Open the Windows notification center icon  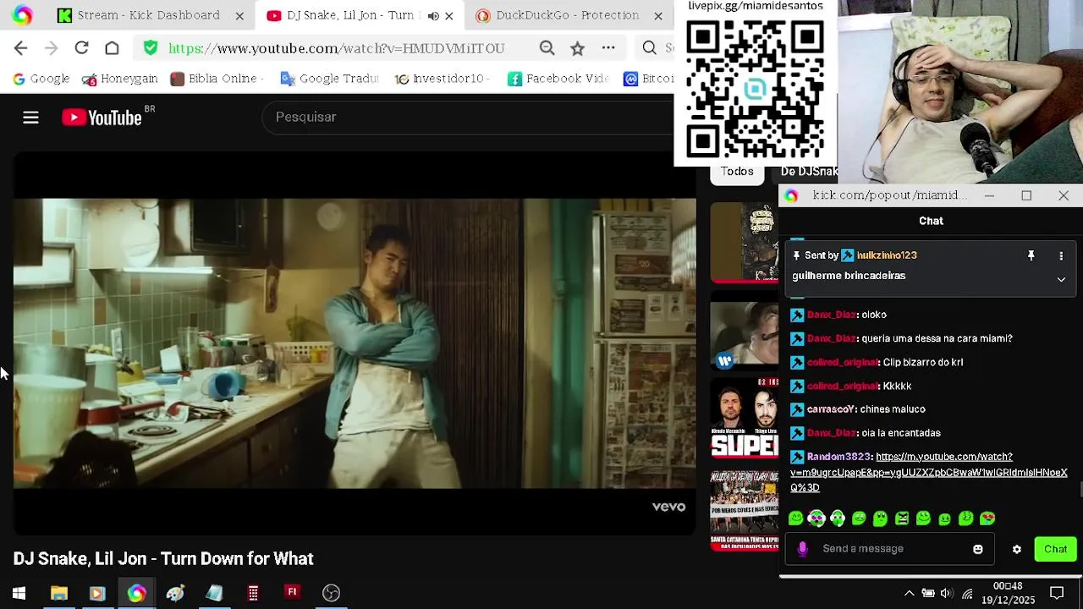pos(1056,593)
